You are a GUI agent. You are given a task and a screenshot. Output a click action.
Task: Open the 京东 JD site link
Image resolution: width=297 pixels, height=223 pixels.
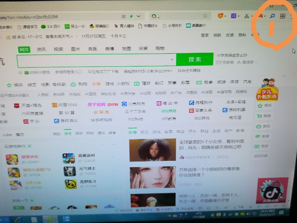[x=31, y=121]
